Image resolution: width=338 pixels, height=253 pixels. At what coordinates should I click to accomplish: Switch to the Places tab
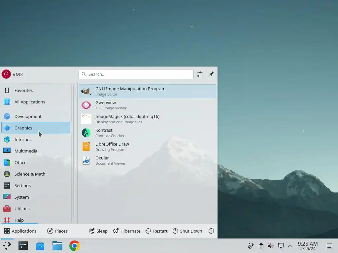coord(57,231)
